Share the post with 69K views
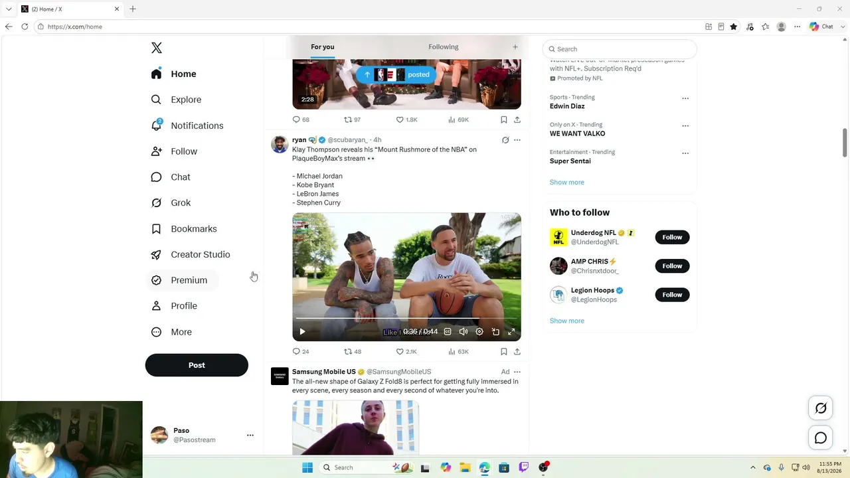 [517, 119]
